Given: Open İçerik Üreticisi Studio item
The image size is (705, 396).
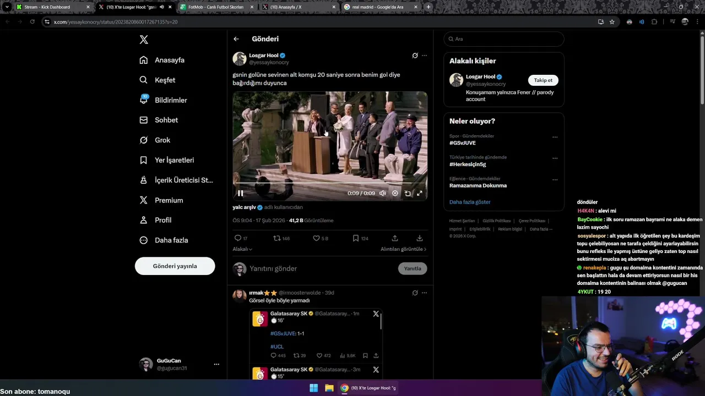Looking at the screenshot, I should coord(176,180).
